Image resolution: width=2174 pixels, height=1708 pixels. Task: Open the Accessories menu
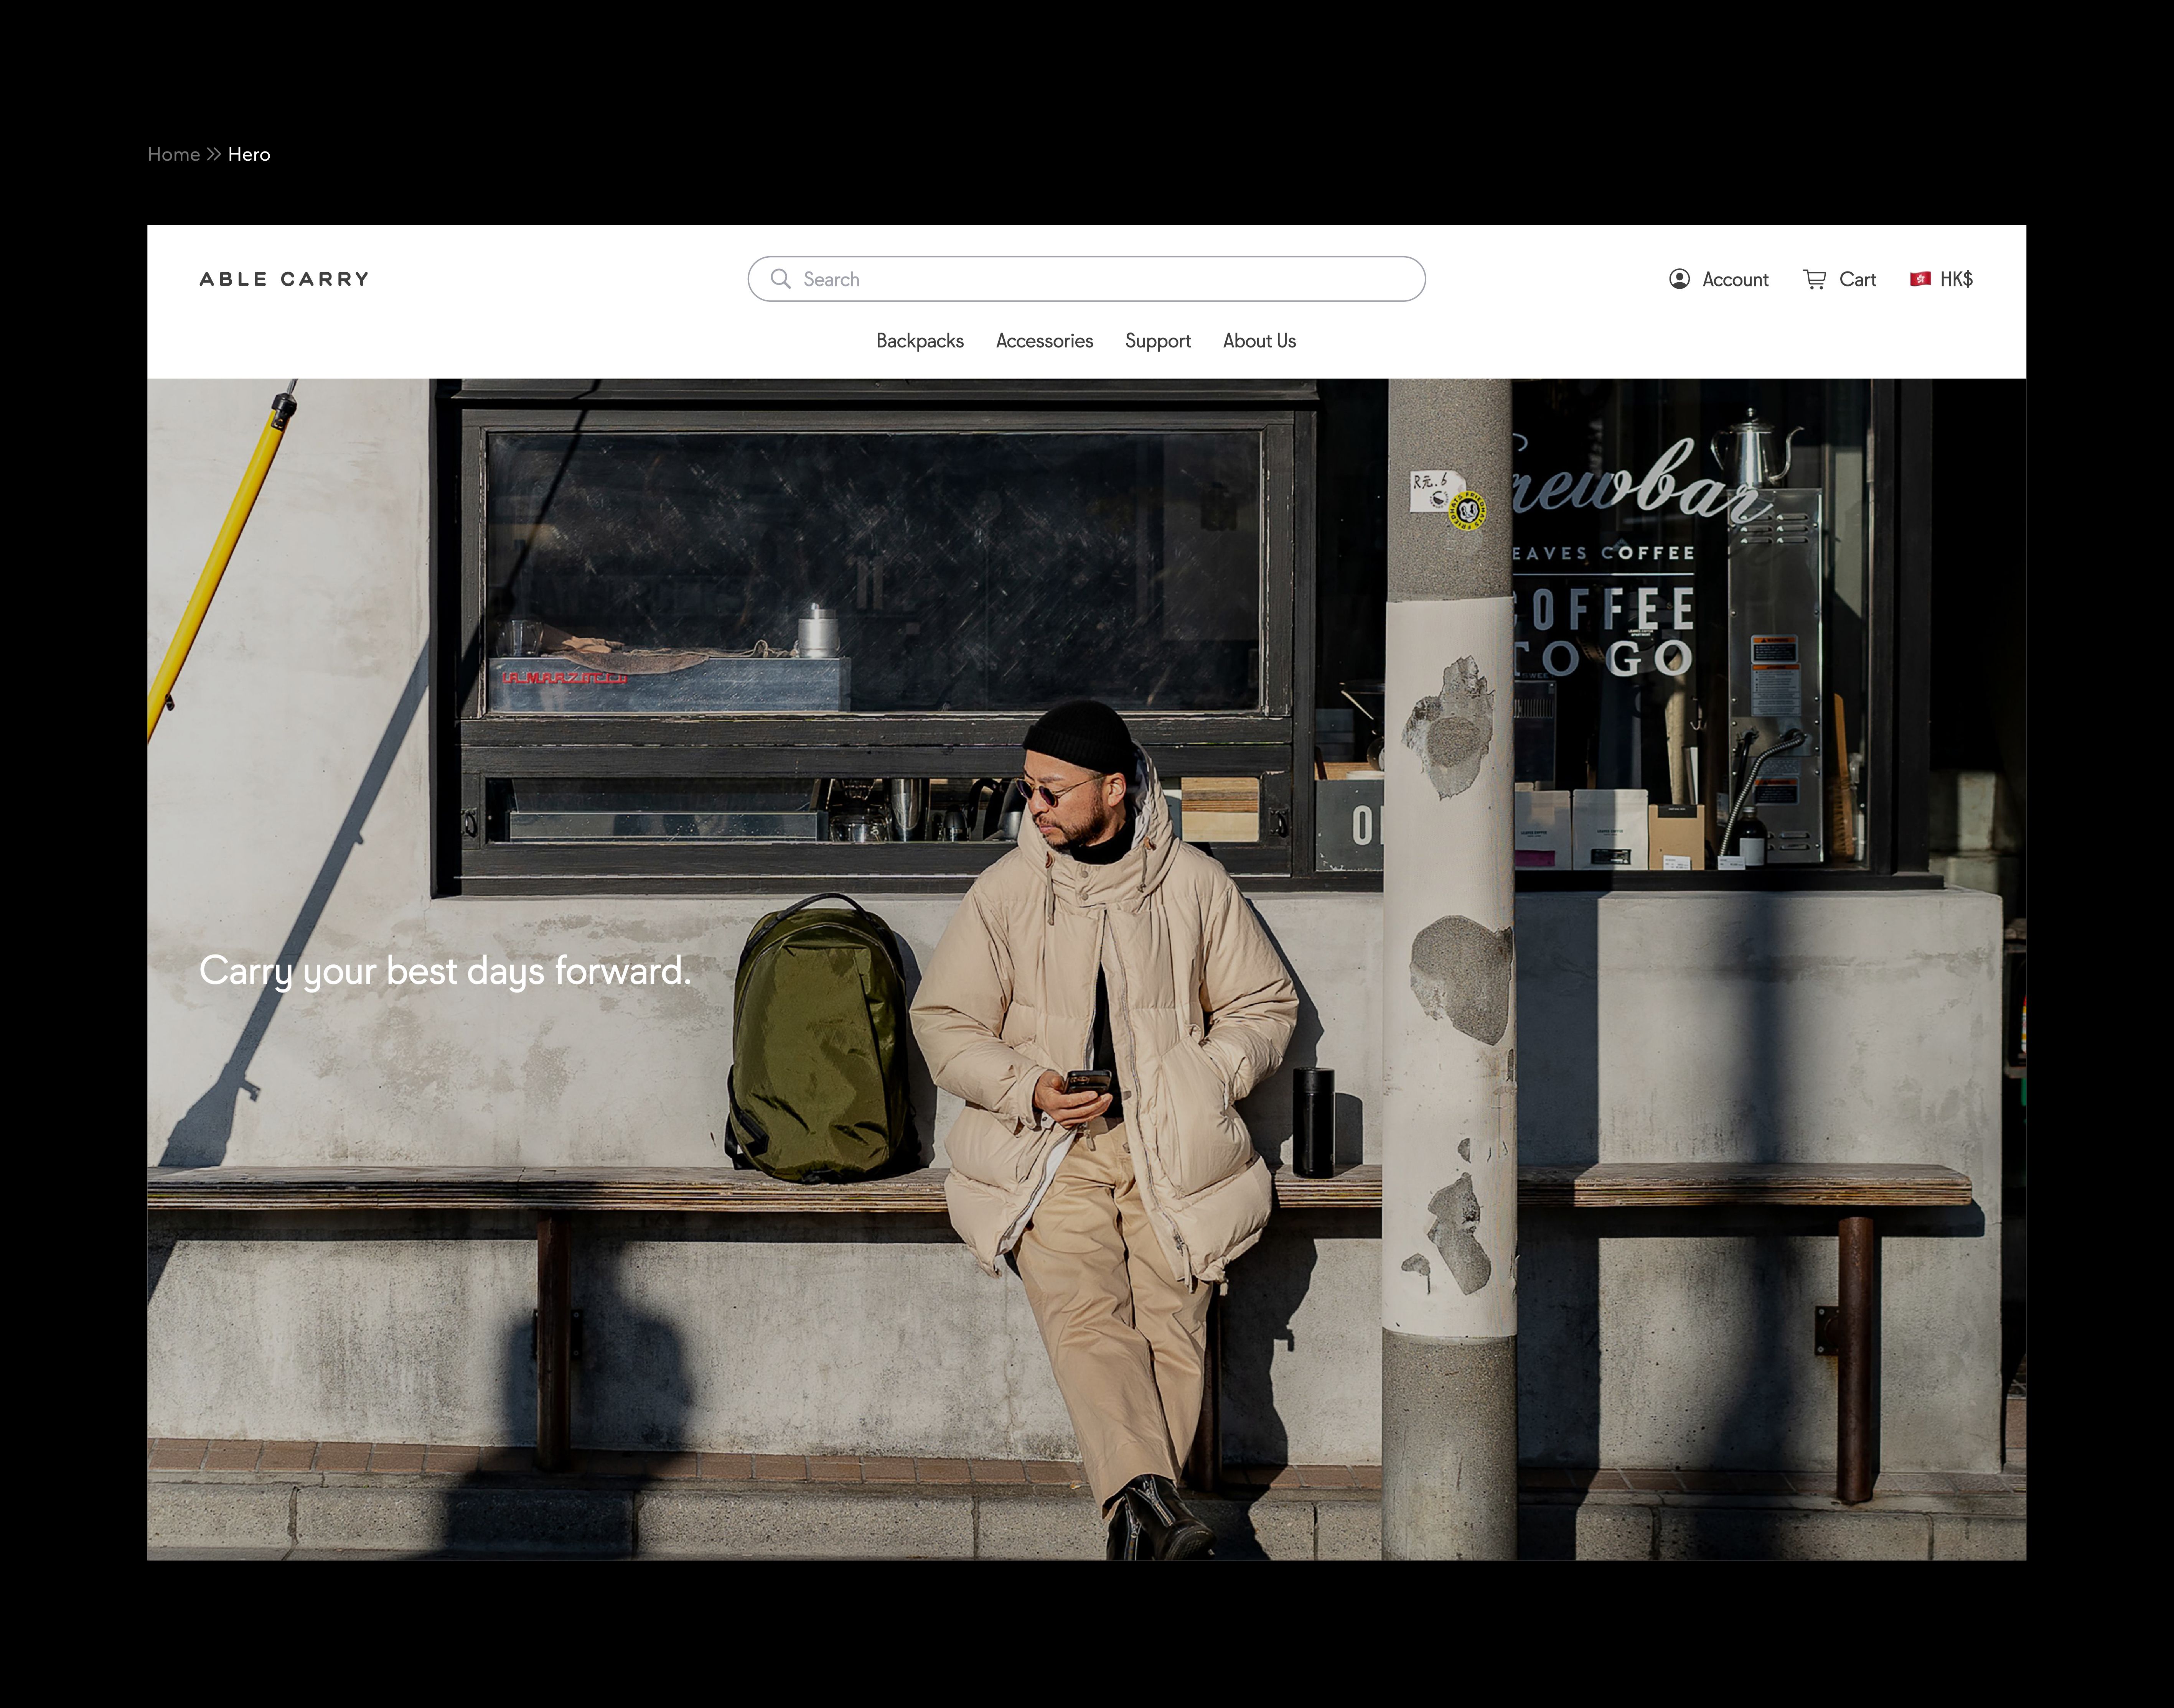point(1045,341)
